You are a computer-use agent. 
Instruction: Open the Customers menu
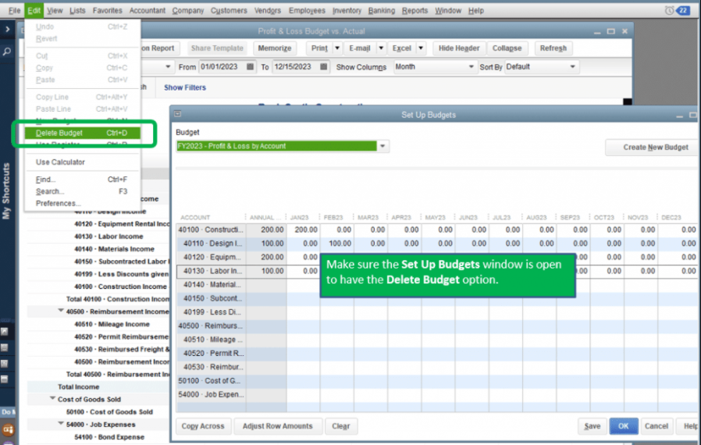(229, 10)
